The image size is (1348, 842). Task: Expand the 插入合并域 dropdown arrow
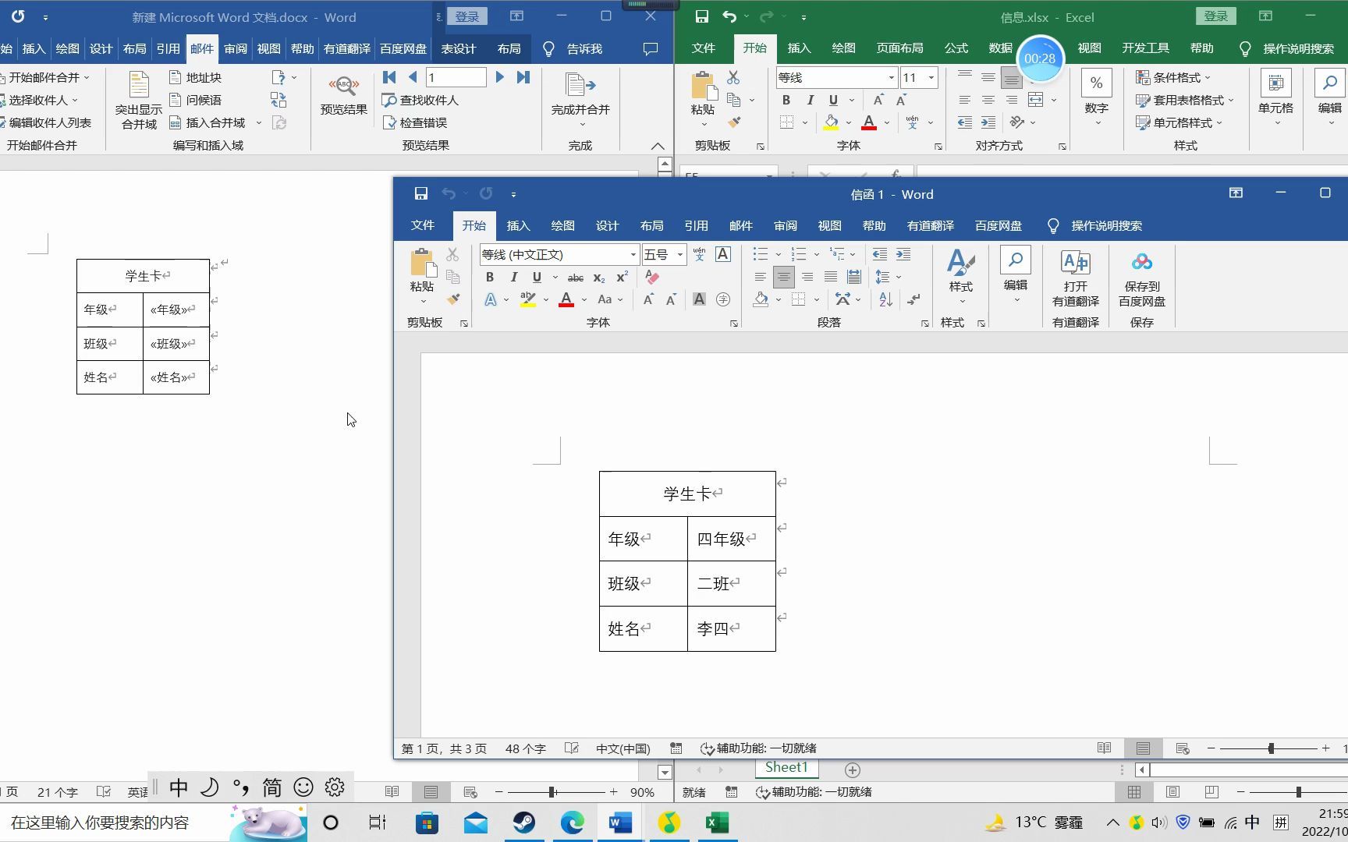point(259,122)
